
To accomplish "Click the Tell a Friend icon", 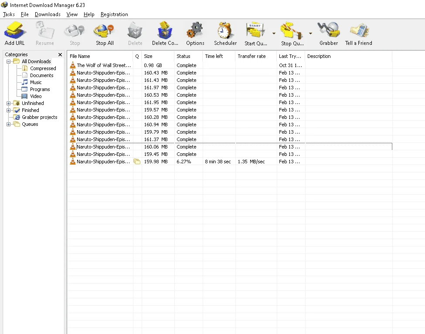I will coord(359,34).
